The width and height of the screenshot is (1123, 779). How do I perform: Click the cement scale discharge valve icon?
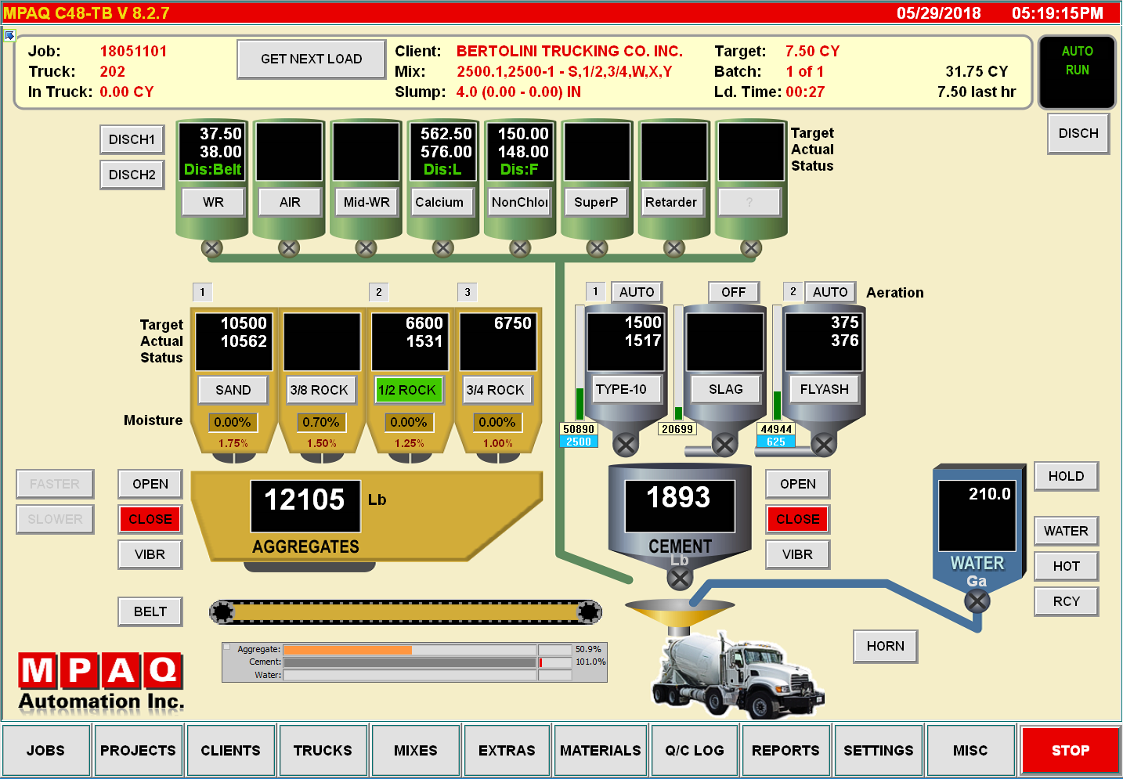(x=680, y=579)
